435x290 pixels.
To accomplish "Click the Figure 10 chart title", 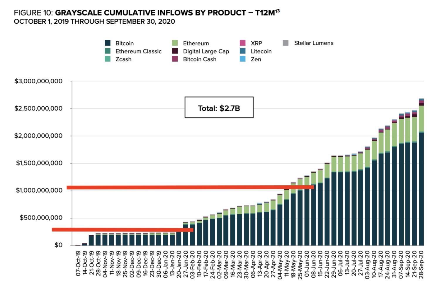I will (x=147, y=13).
